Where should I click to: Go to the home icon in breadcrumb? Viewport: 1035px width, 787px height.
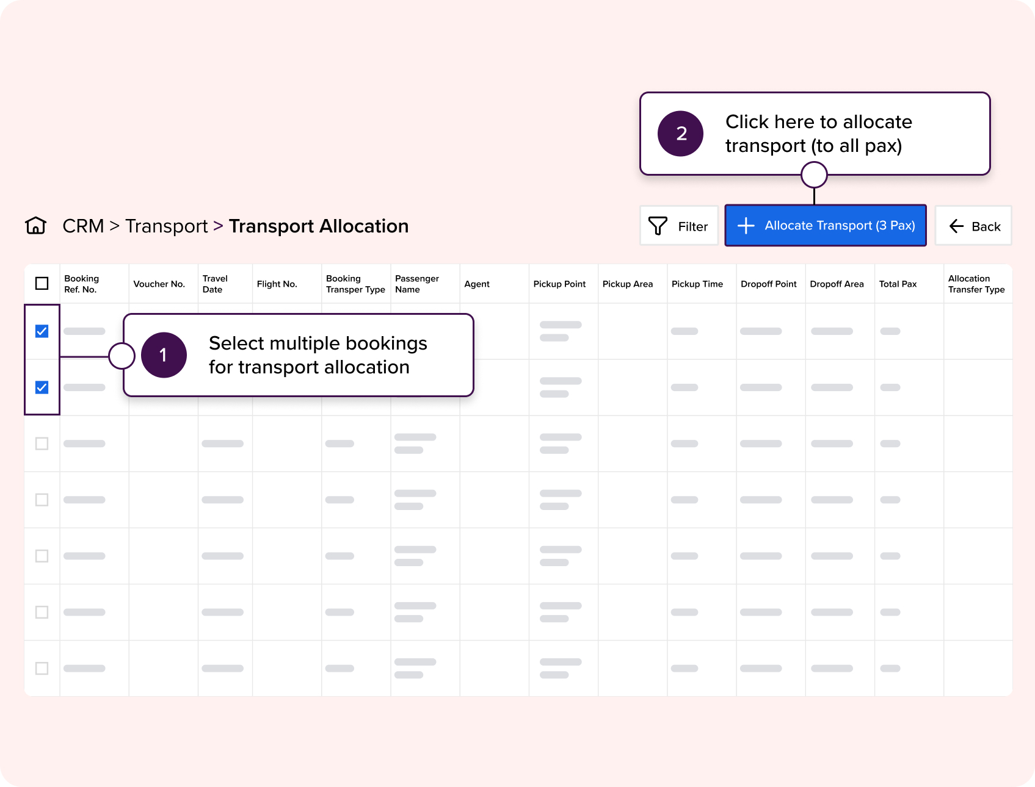(x=36, y=226)
